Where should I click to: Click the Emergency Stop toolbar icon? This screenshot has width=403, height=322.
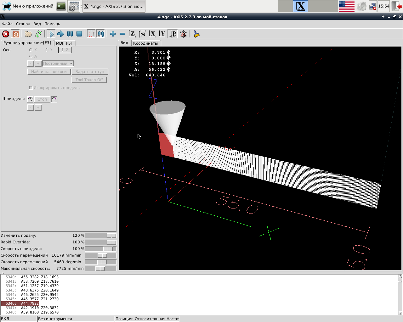click(6, 34)
